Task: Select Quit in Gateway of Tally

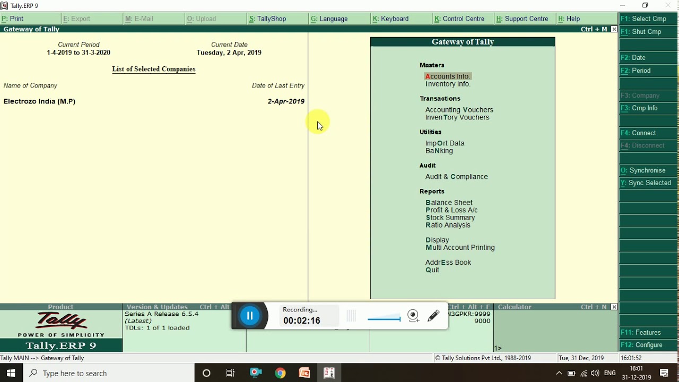Action: pos(432,270)
